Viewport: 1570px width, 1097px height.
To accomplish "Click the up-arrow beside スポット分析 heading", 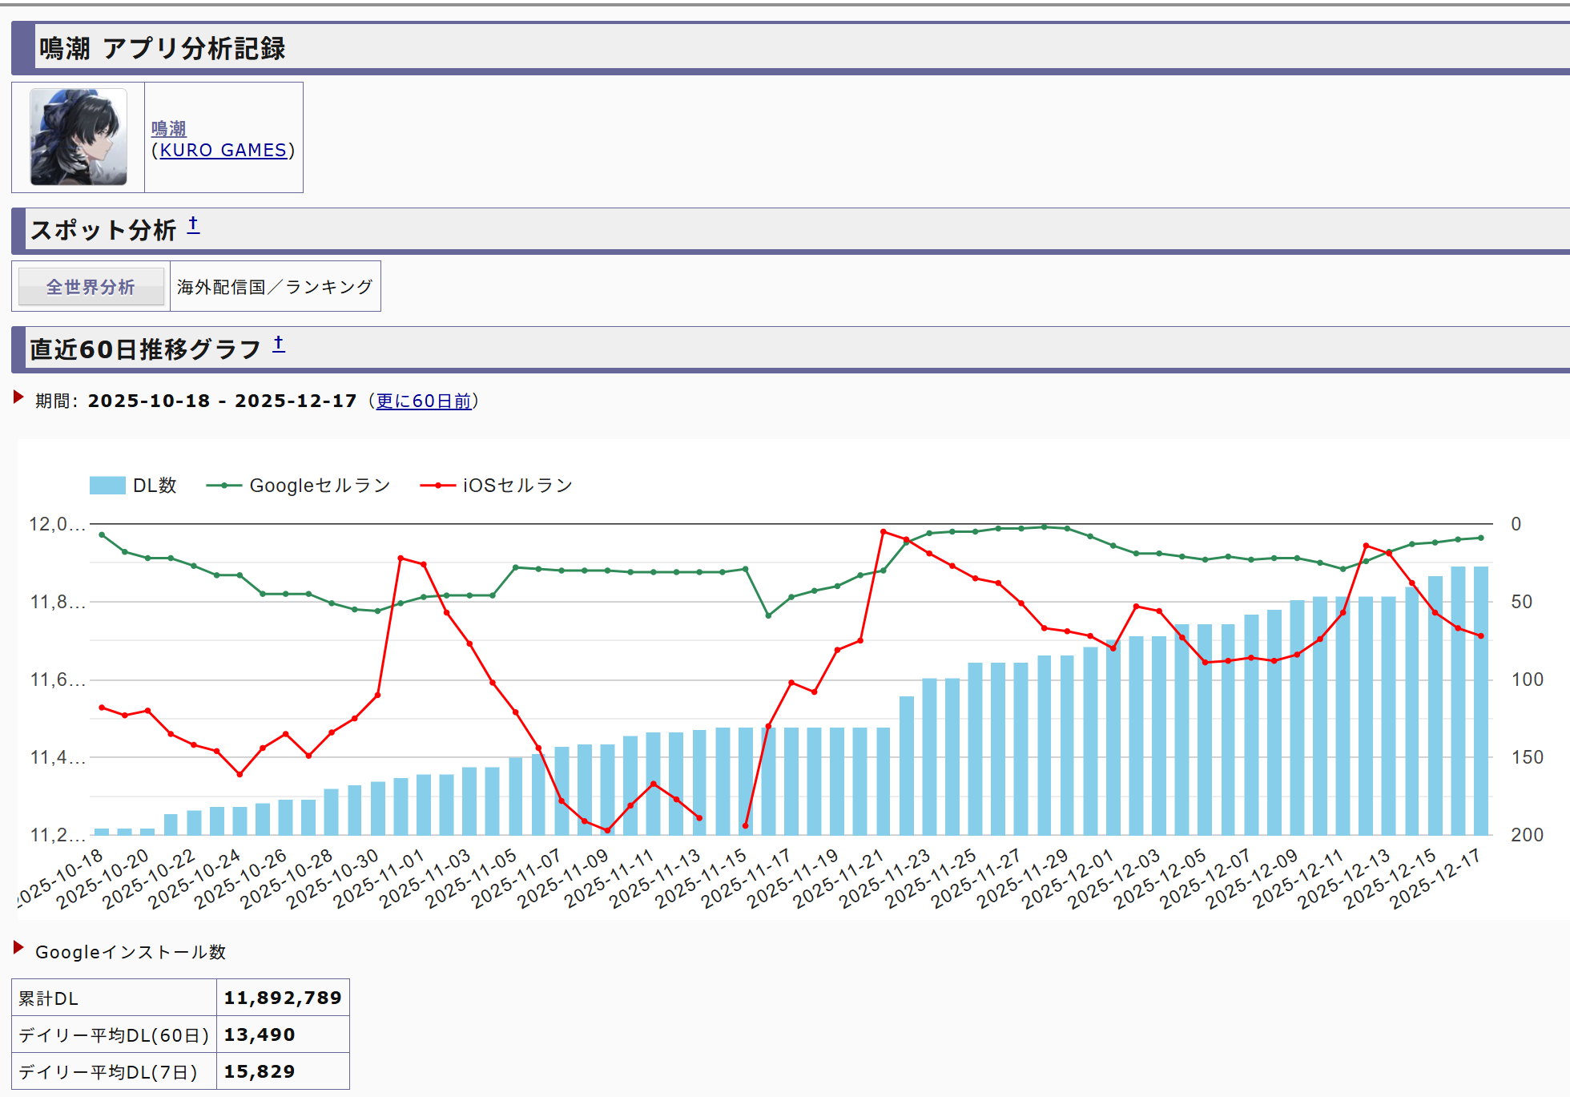I will point(193,226).
